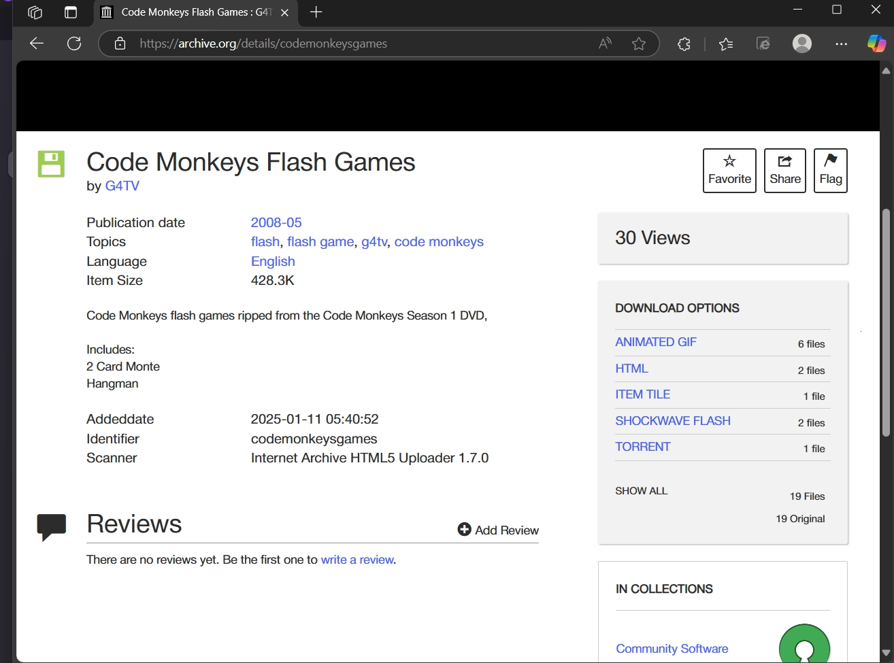Download the TORRENT file link
Image resolution: width=894 pixels, height=663 pixels.
point(643,447)
